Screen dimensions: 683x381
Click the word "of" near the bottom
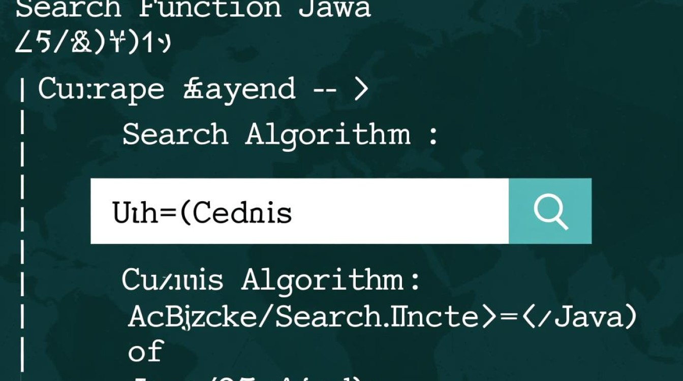[145, 351]
